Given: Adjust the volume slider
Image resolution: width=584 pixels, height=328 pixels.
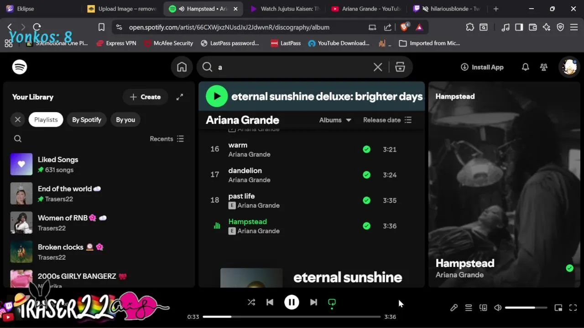Looking at the screenshot, I should [526, 308].
